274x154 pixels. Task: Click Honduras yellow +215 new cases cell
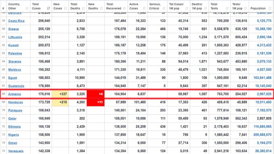click(x=60, y=102)
